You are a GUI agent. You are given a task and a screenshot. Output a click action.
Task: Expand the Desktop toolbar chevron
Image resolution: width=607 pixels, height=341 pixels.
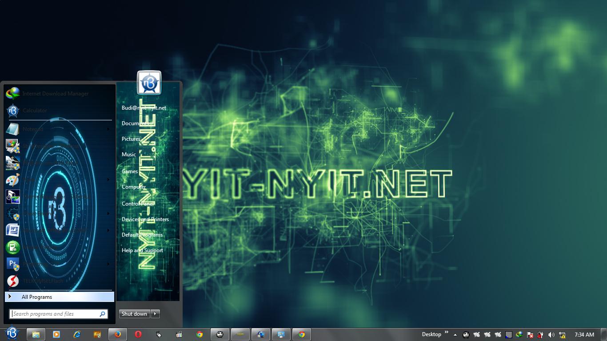pyautogui.click(x=446, y=333)
